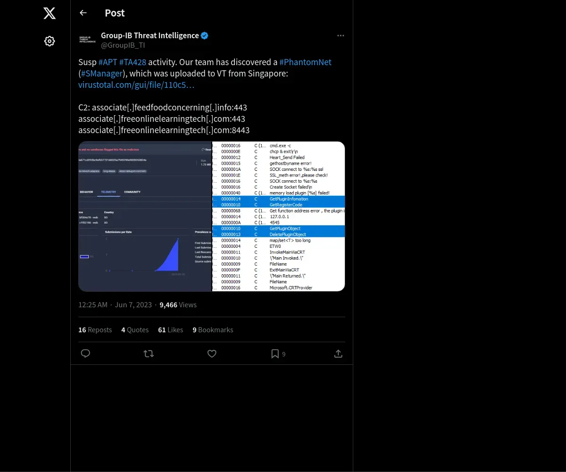Screen dimensions: 566x472
Task: Open the strings list screenshot image
Action: pos(279,216)
